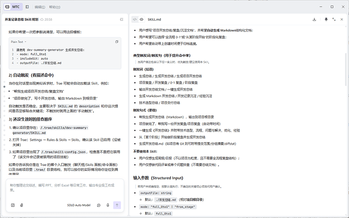Click the chat bubble icon near microphone

coord(99,205)
